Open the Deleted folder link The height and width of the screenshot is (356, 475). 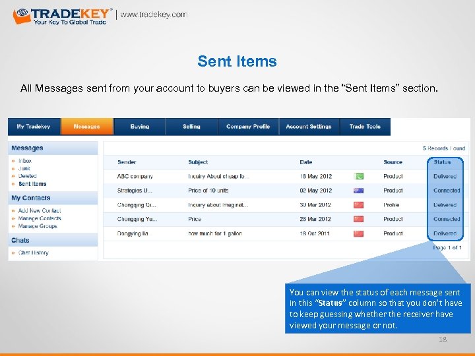click(28, 176)
